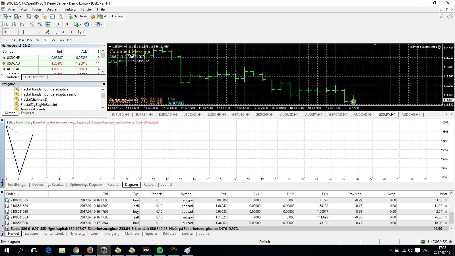This screenshot has width=455, height=256.
Task: Select FractalZigZagNoRepaint in the Navigator
Action: click(39, 105)
